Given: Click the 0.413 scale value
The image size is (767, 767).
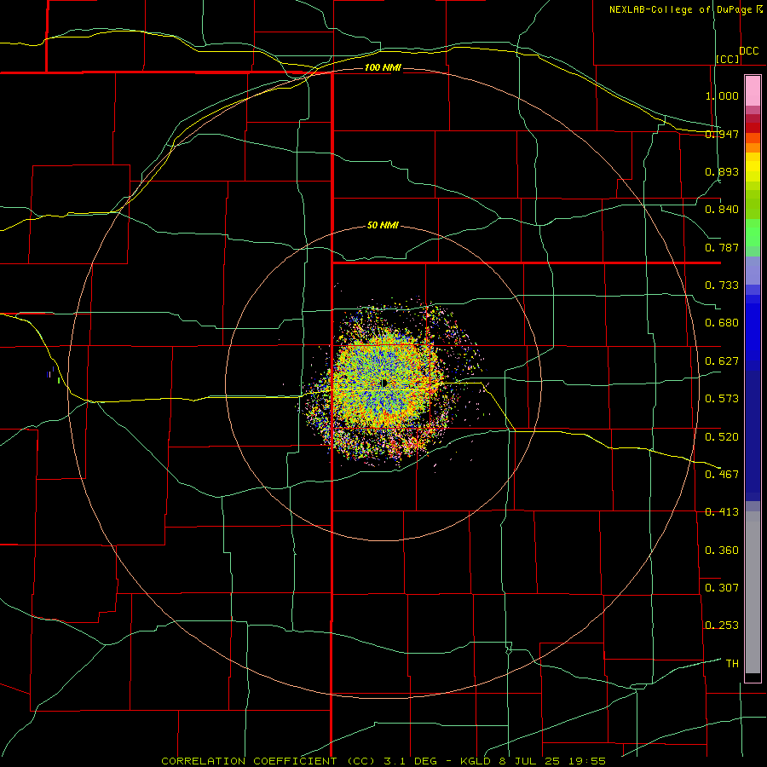Looking at the screenshot, I should pos(722,512).
